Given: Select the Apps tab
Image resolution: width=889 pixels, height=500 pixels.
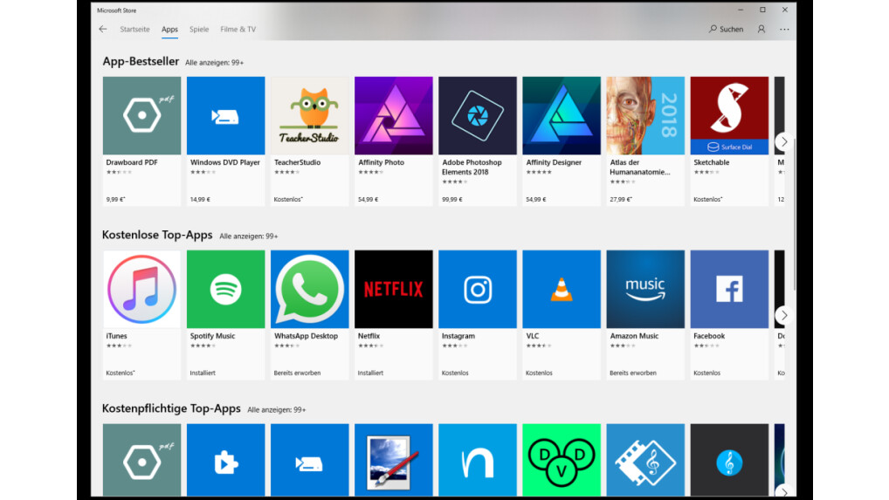Looking at the screenshot, I should [169, 29].
